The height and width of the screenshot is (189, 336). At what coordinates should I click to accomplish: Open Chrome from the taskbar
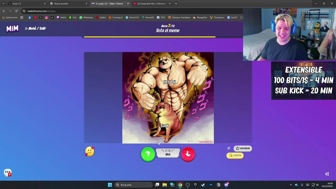[180, 185]
